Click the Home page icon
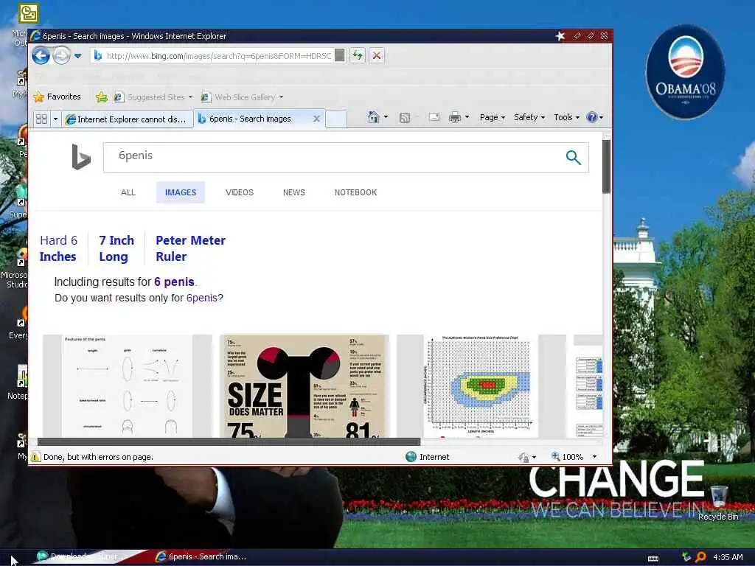This screenshot has height=566, width=755. [x=373, y=117]
